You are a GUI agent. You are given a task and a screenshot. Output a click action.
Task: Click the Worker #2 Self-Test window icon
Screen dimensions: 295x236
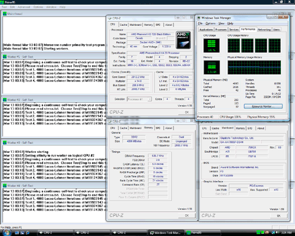point(5,100)
